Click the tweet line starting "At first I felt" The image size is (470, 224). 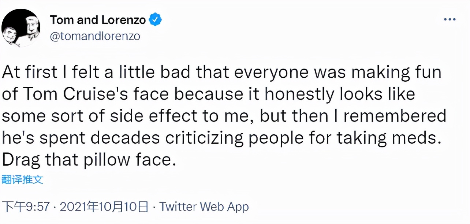[x=221, y=72]
